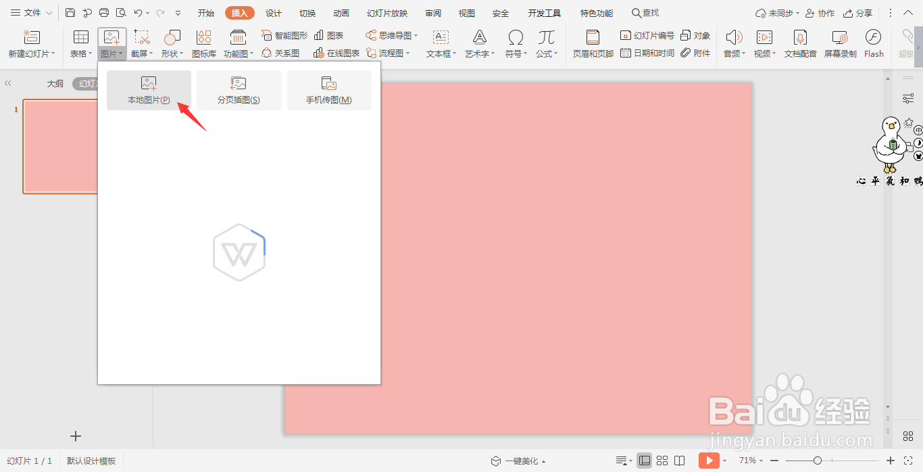Insert a Flash object
This screenshot has height=472, width=923.
click(874, 43)
